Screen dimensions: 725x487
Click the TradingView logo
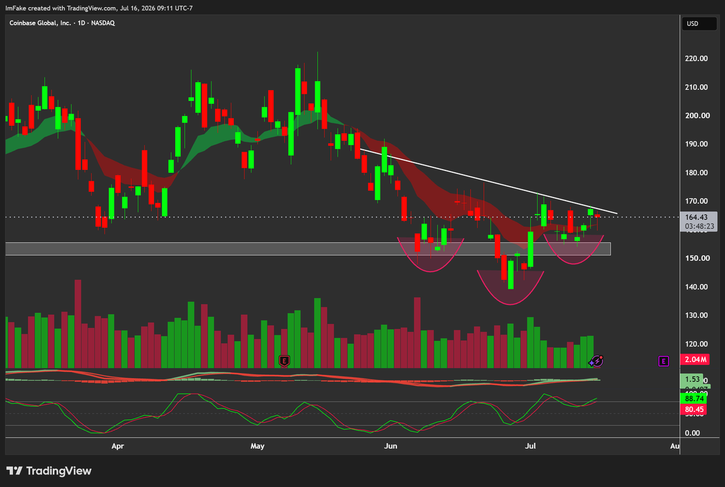[x=49, y=471]
